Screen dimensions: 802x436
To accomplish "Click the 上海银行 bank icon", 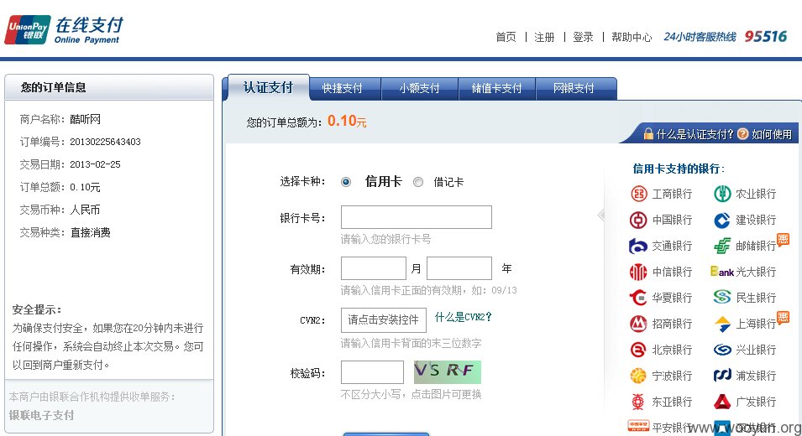I will click(x=722, y=324).
